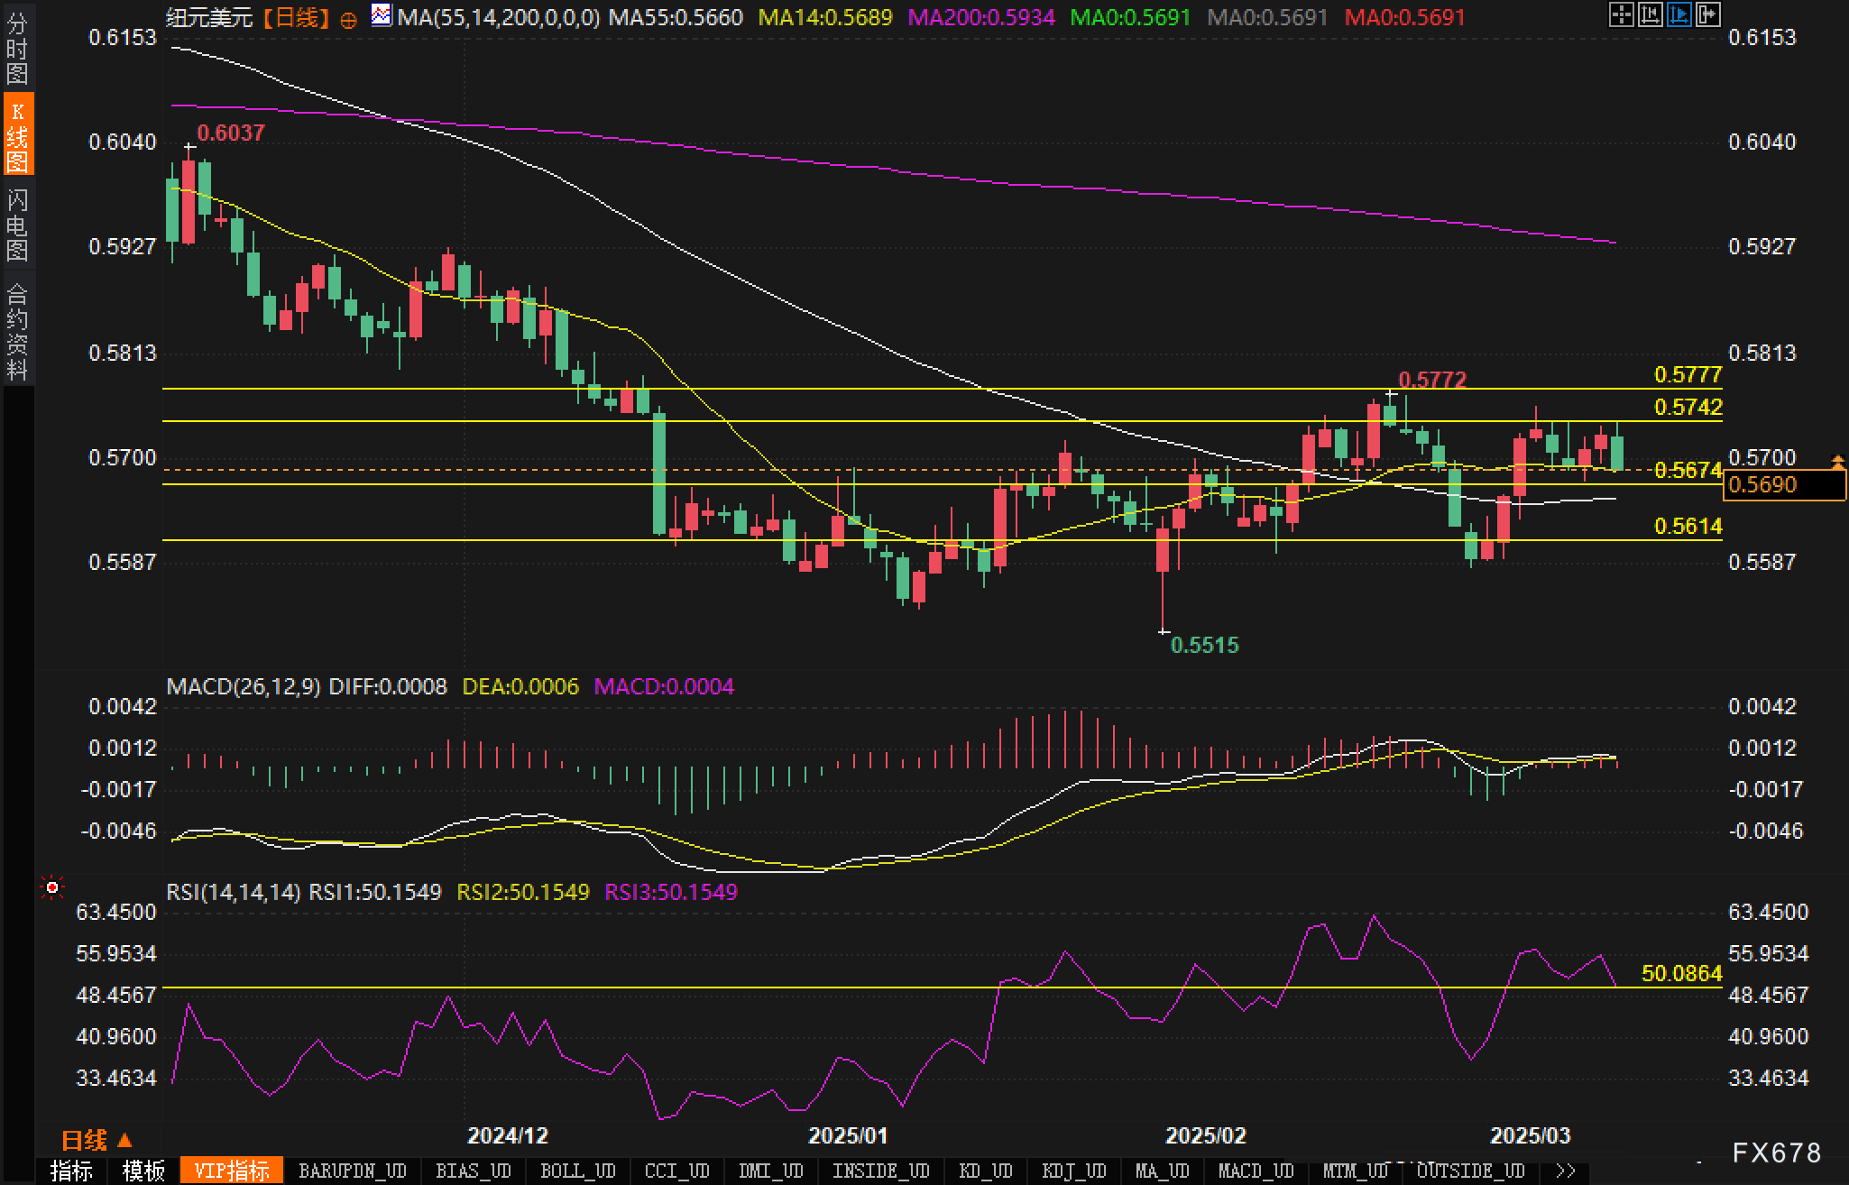Screen dimensions: 1849x1185
Task: Click the jump-to-chart-start icon at top right
Action: point(1650,14)
